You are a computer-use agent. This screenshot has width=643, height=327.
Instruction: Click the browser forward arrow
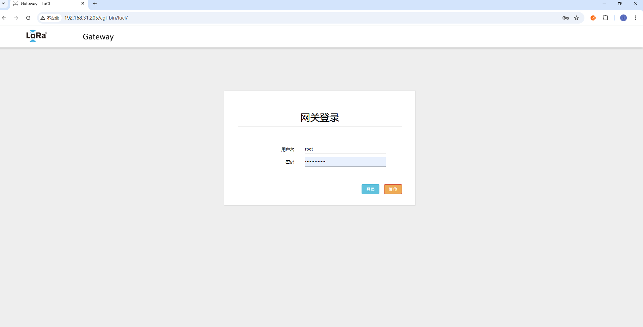coord(16,18)
